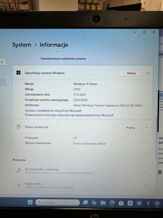Launch Microsoft Edge from the taskbar
Viewport: 163px width, 218px height.
click(112, 203)
